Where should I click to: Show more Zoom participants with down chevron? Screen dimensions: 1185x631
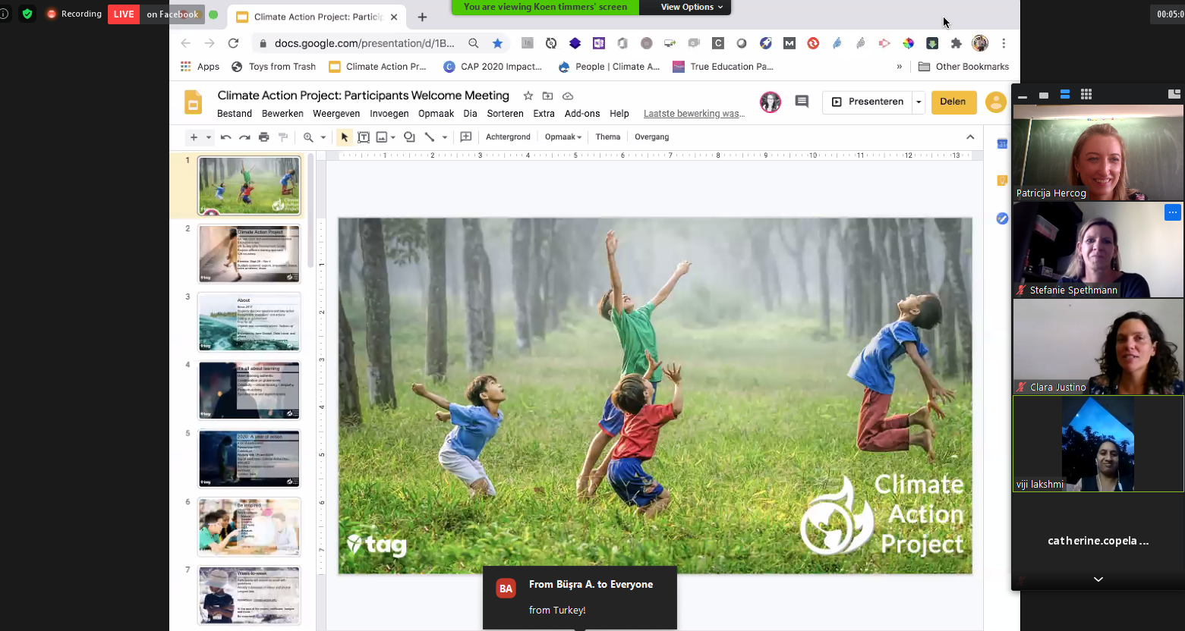tap(1098, 579)
